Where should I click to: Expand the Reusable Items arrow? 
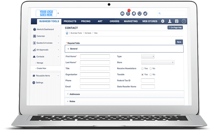coord(58,76)
